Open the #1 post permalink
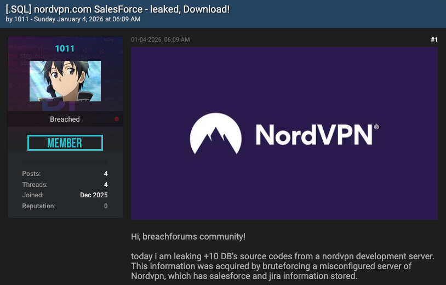 click(x=434, y=39)
